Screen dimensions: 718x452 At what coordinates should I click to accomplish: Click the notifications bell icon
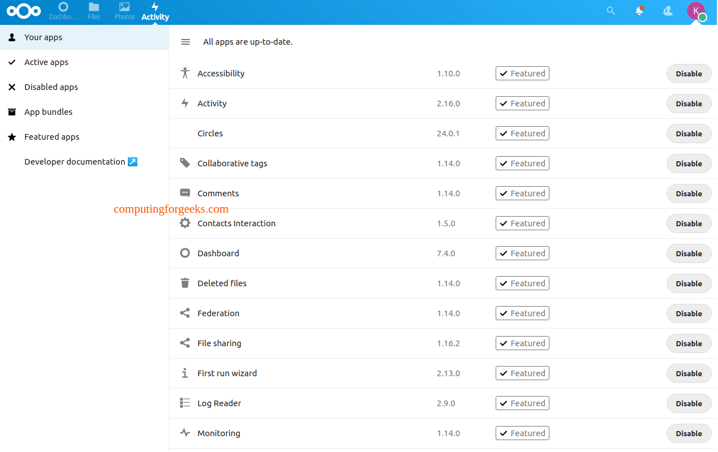(x=639, y=11)
